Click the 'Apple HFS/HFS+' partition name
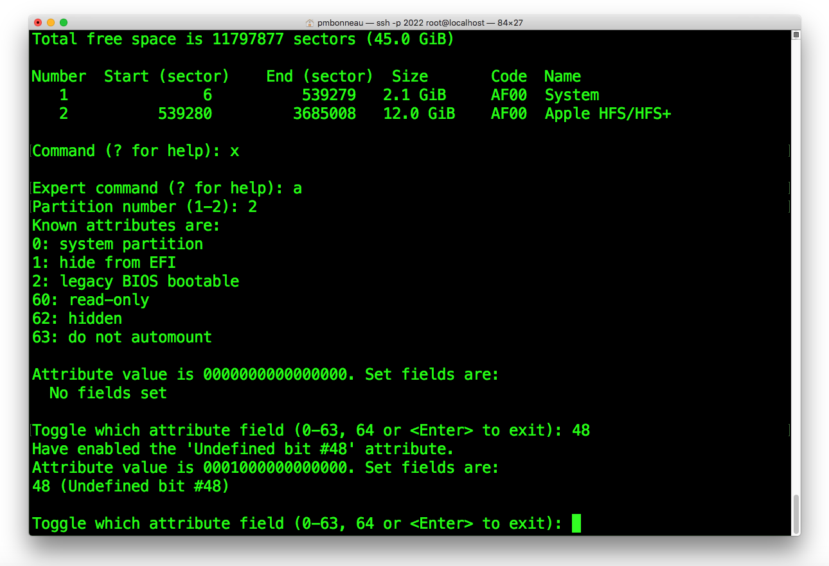This screenshot has width=829, height=566. [x=608, y=114]
